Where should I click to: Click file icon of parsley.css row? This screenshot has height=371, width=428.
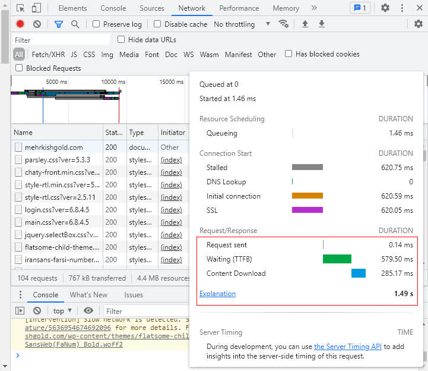pos(18,160)
